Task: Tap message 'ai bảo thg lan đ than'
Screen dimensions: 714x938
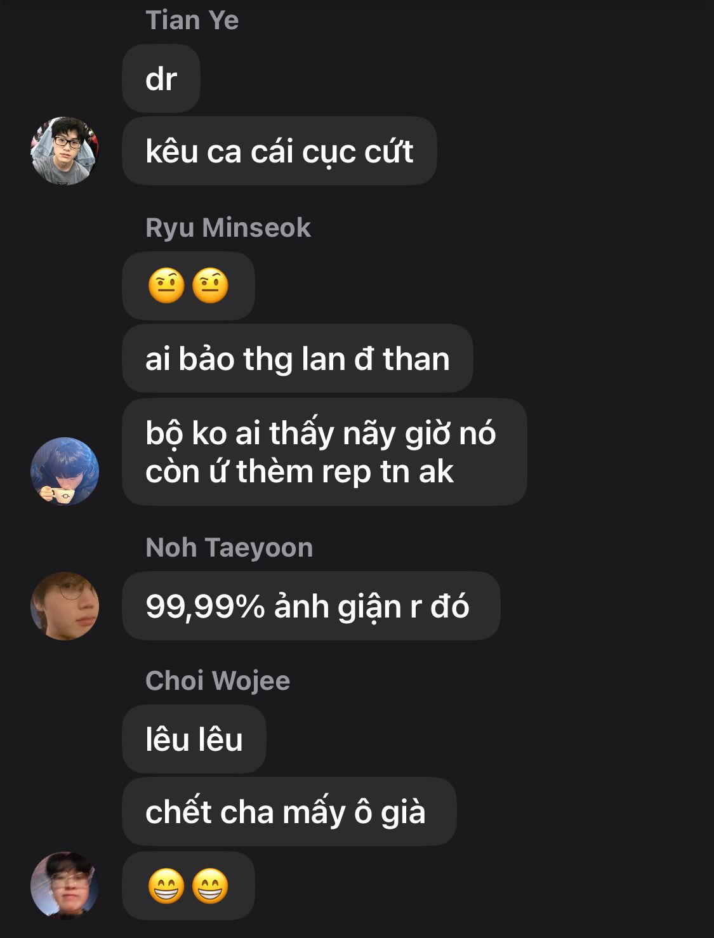Action: click(298, 359)
